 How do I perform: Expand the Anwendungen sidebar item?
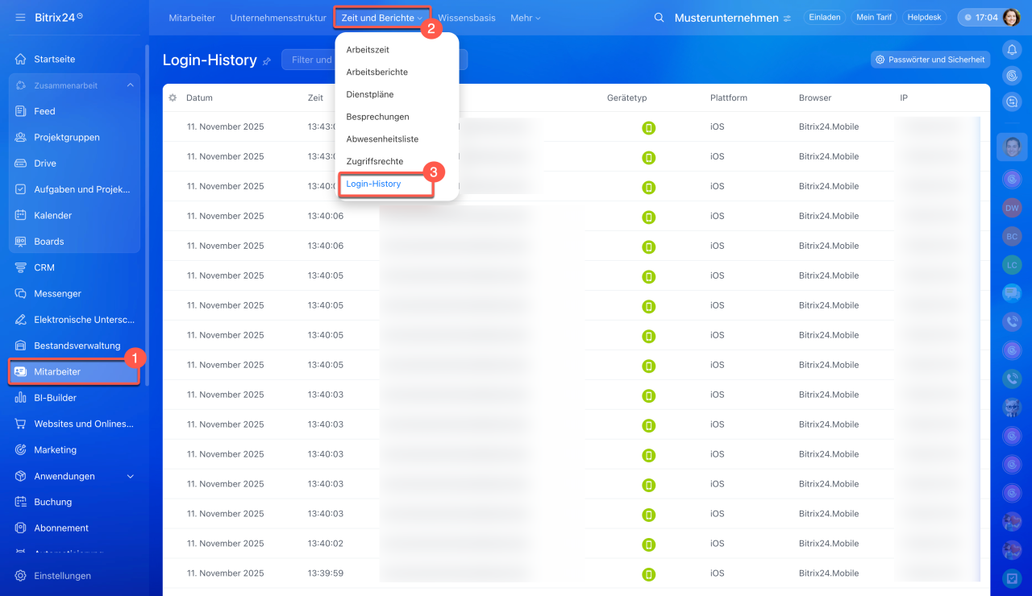[131, 477]
